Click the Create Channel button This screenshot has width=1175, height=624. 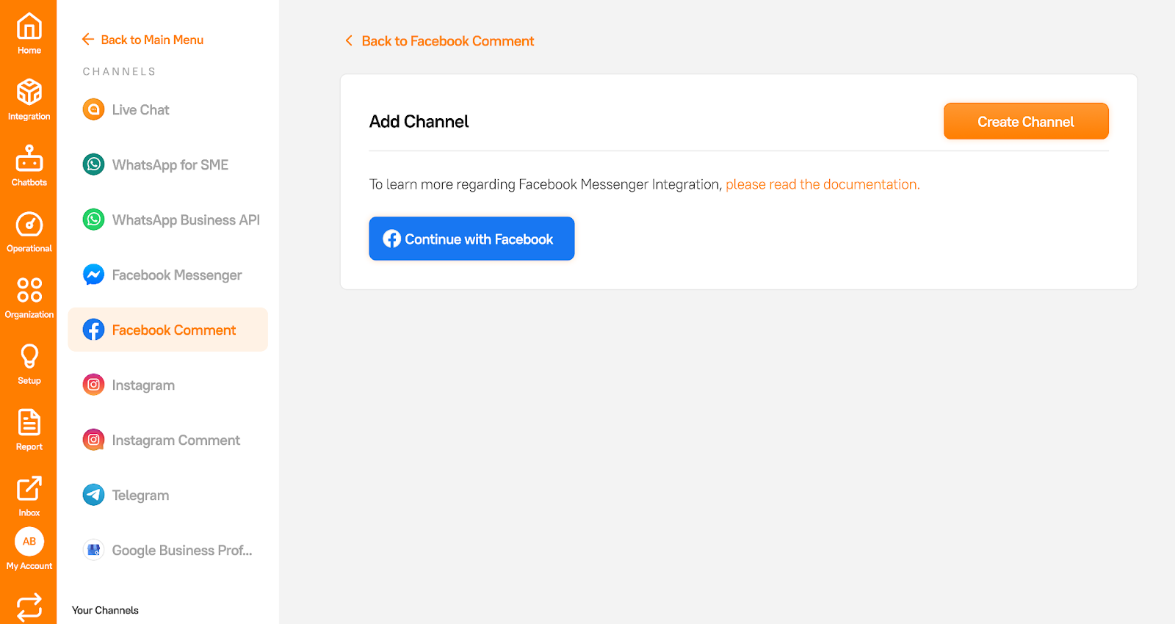pos(1026,121)
